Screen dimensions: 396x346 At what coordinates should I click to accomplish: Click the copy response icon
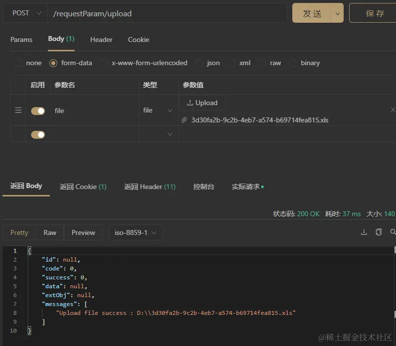pos(378,231)
